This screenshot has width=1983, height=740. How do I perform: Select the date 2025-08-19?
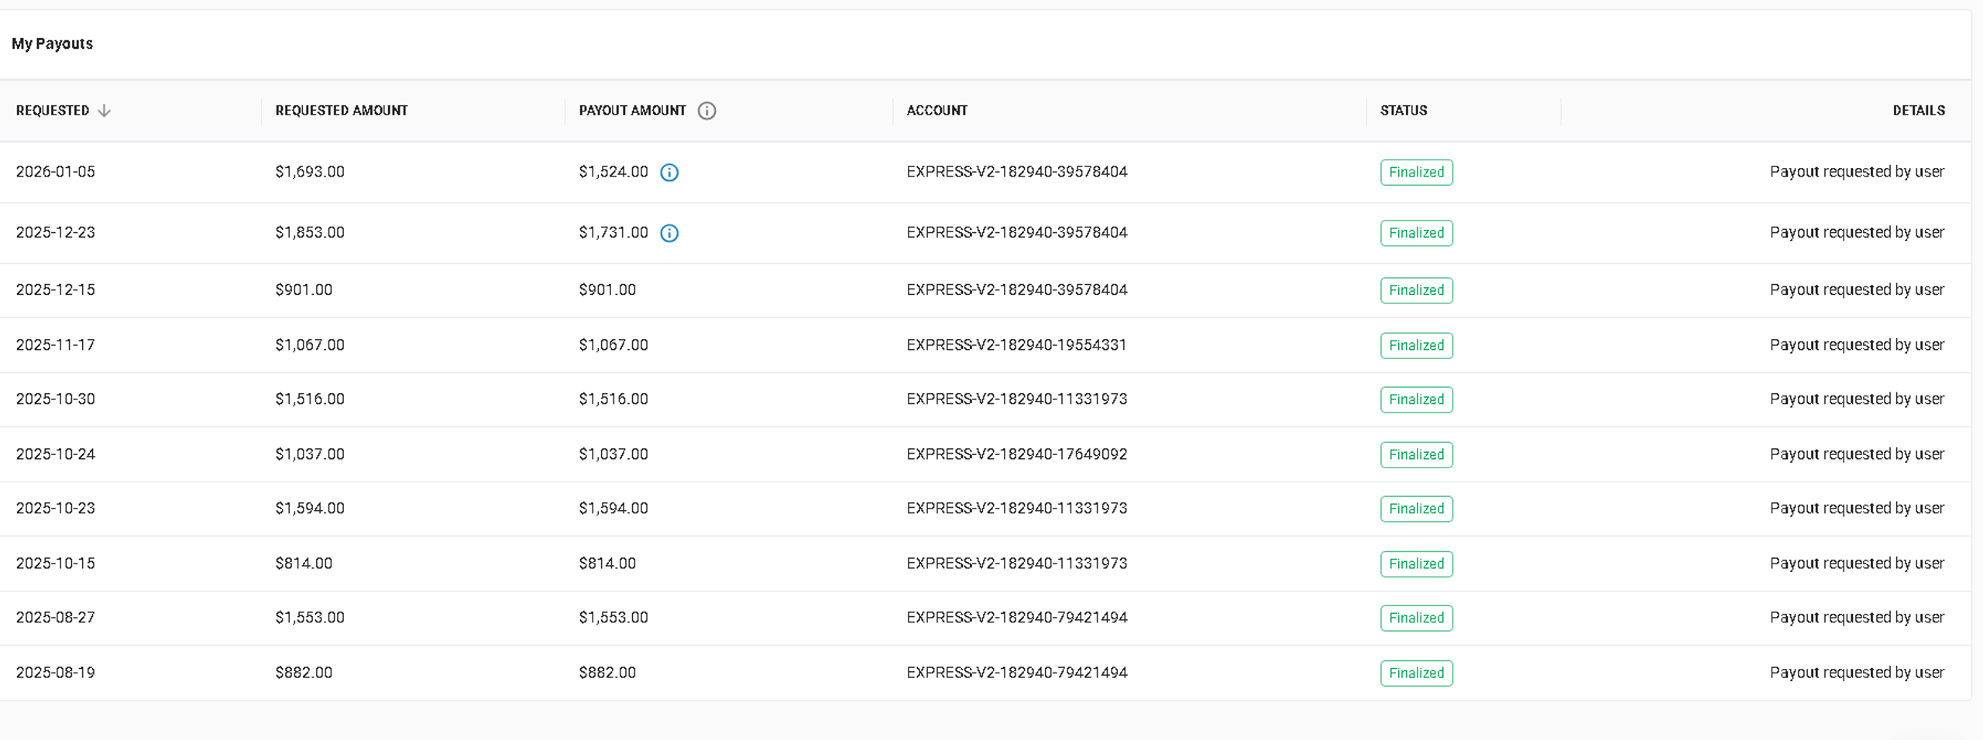[56, 672]
